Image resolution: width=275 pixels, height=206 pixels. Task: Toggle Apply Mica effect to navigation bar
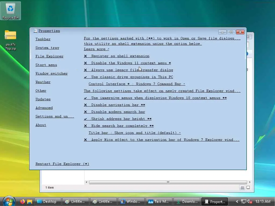coord(161,139)
